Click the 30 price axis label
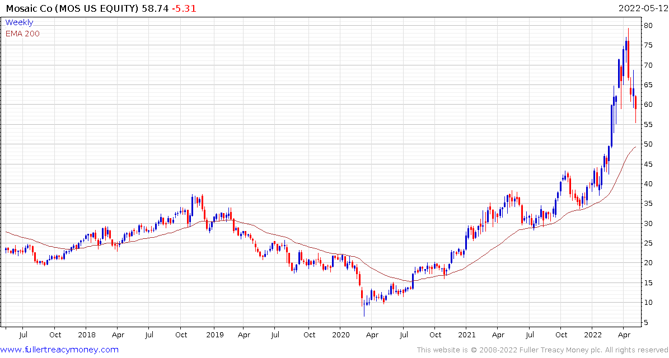The width and height of the screenshot is (669, 358). click(648, 223)
